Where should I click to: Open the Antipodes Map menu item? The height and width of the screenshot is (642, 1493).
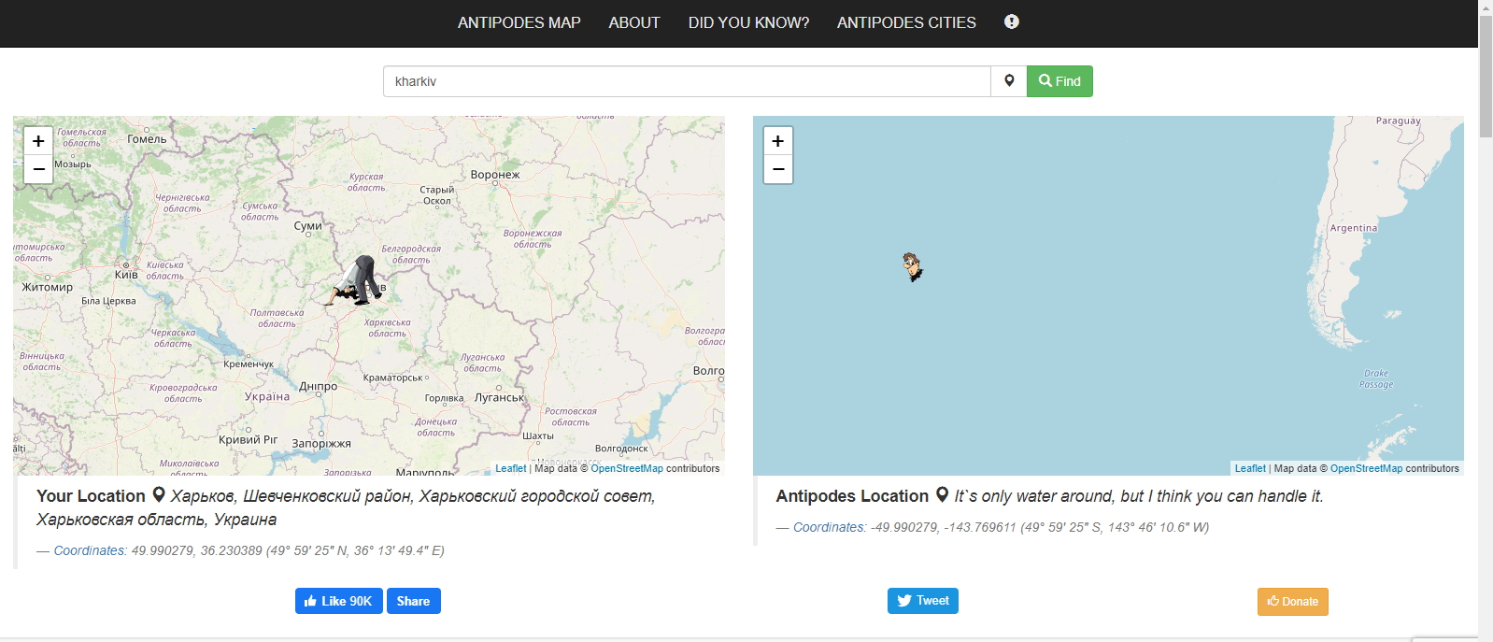[519, 22]
